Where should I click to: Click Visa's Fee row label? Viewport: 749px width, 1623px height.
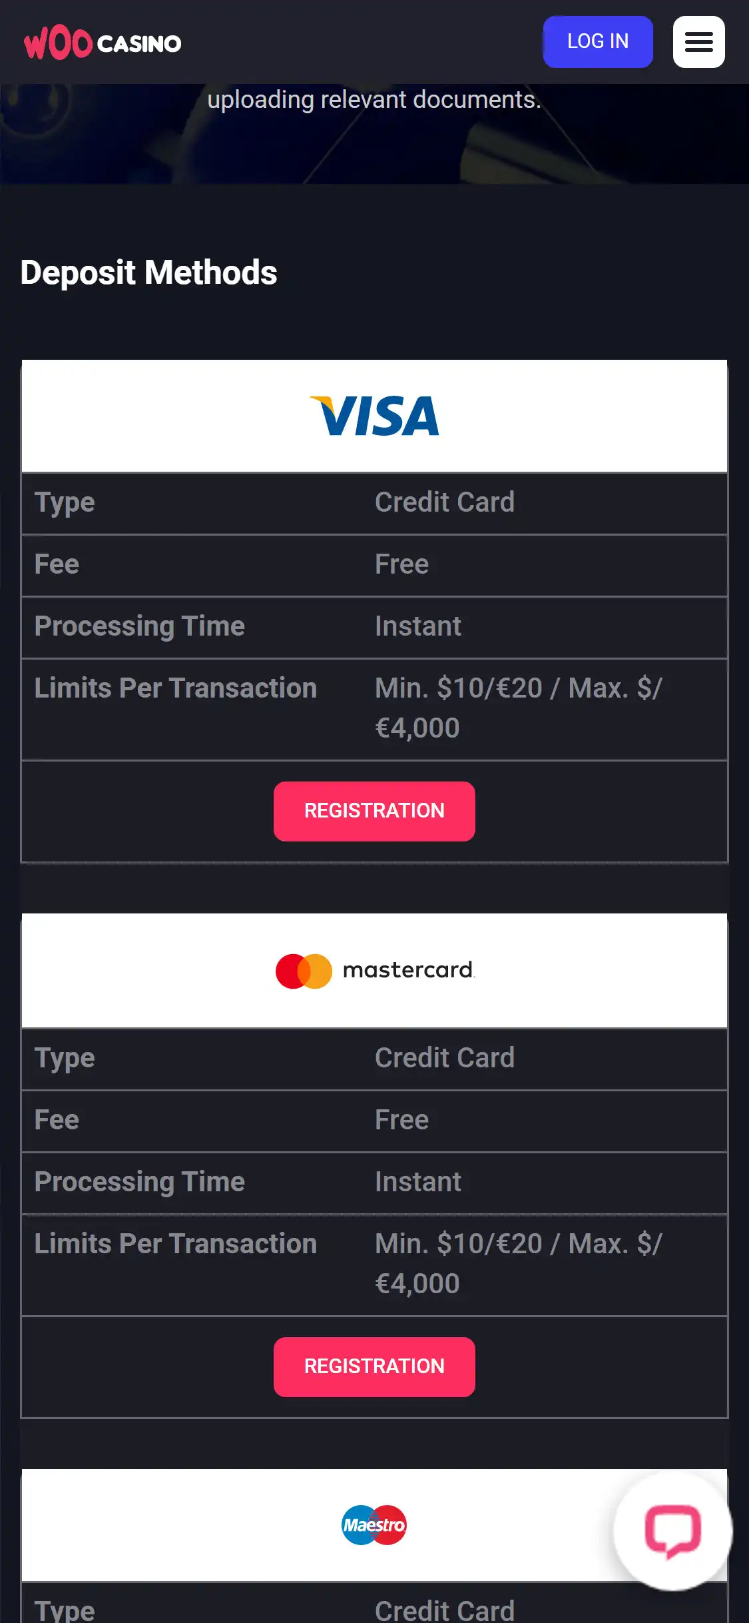[57, 564]
